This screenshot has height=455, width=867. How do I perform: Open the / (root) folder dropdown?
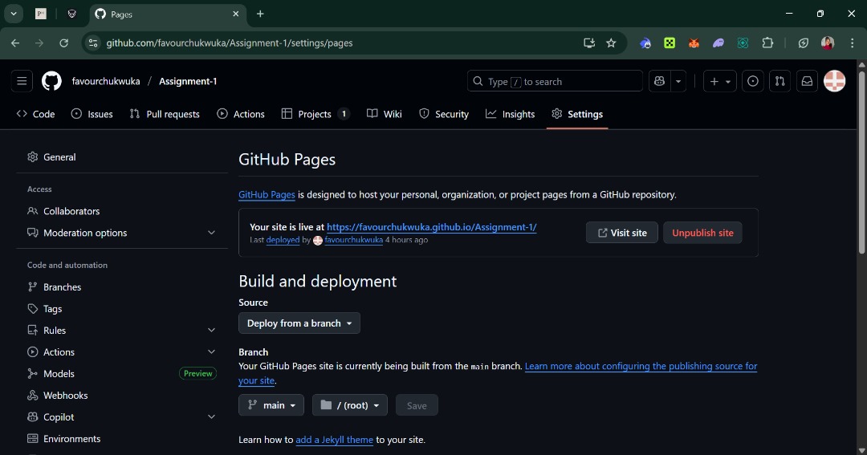(349, 405)
